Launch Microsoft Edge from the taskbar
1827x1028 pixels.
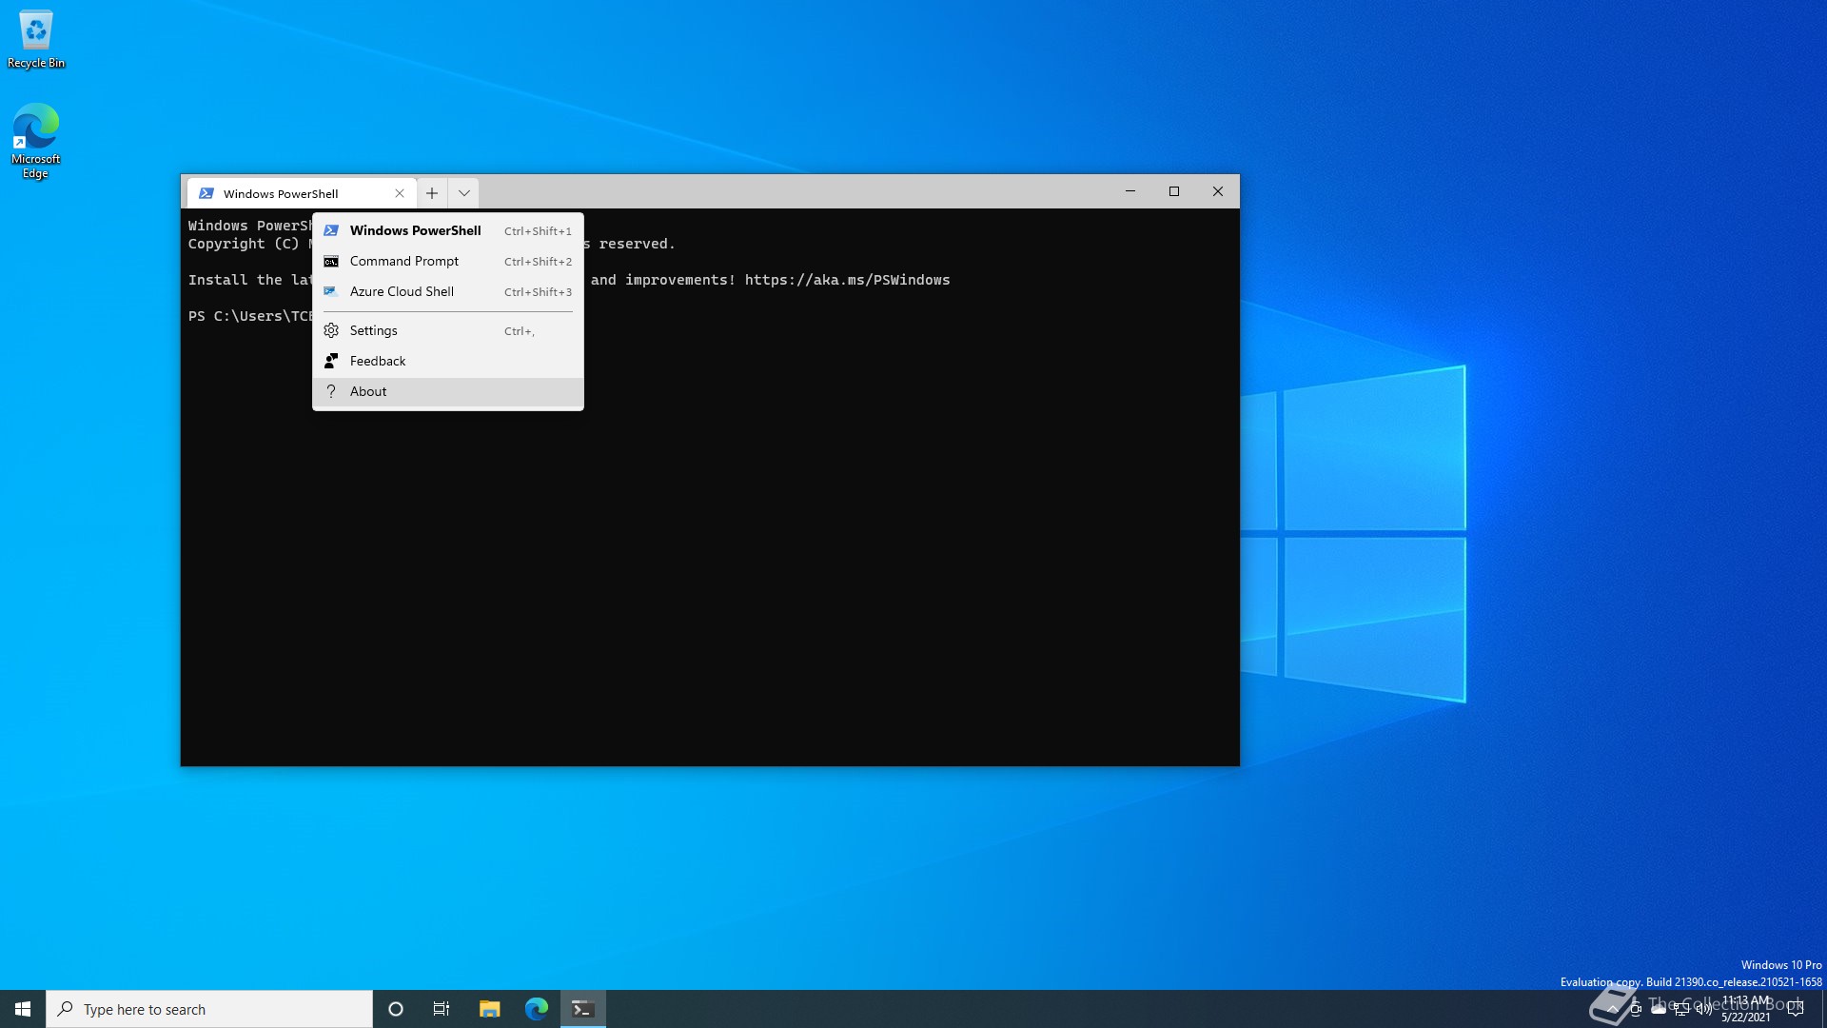(537, 1009)
